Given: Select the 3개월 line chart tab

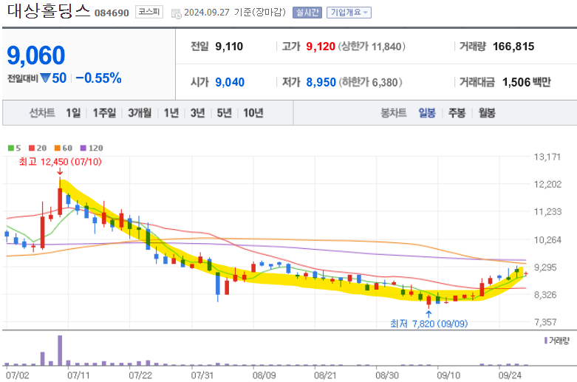Looking at the screenshot, I should tap(140, 112).
